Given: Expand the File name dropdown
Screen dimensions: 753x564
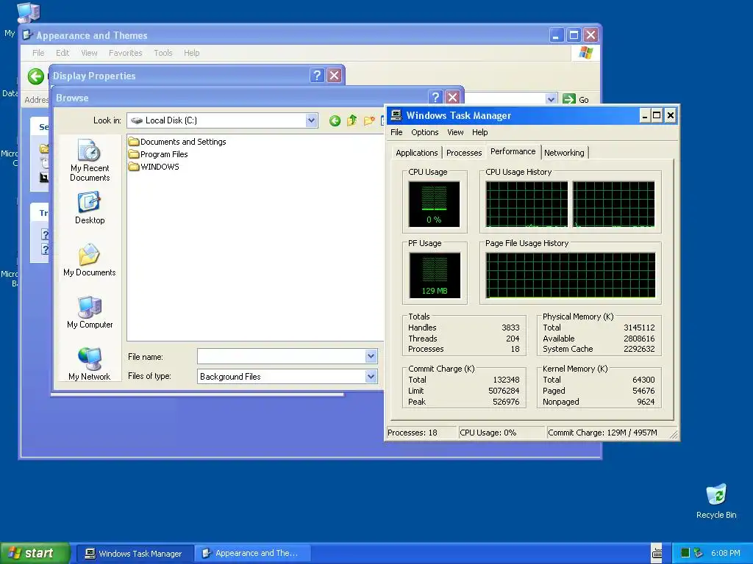Looking at the screenshot, I should coord(371,356).
